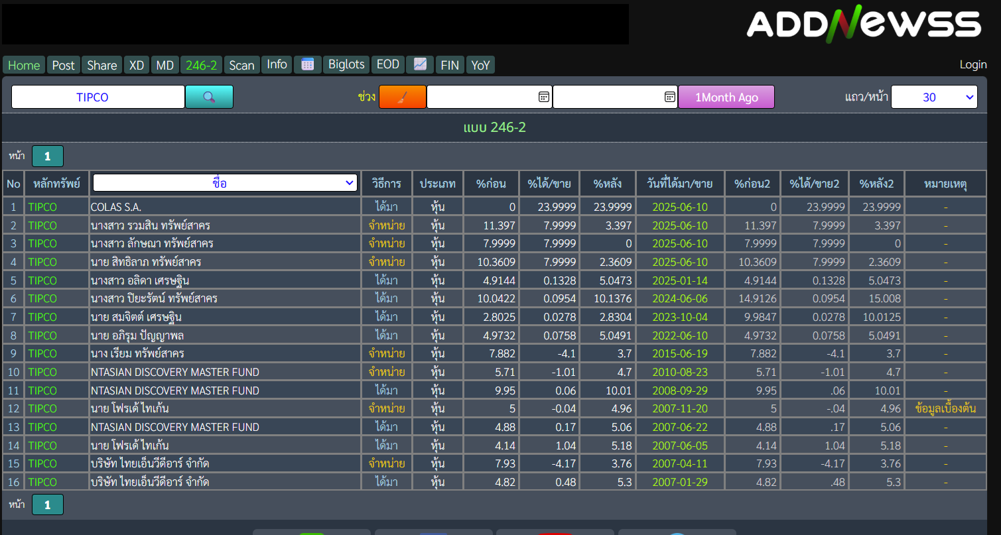Click the date 2015-06-19

(680, 353)
